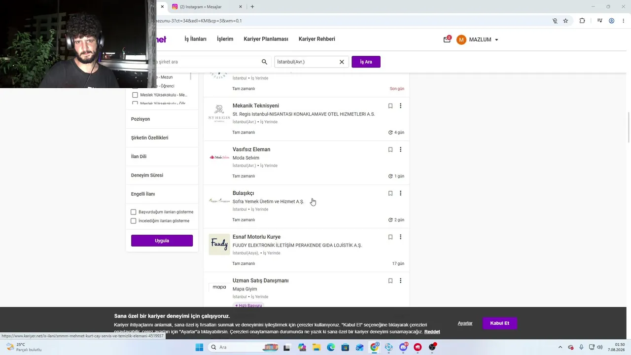Open the MAZLUM account dropdown
The image size is (631, 355).
477,39
